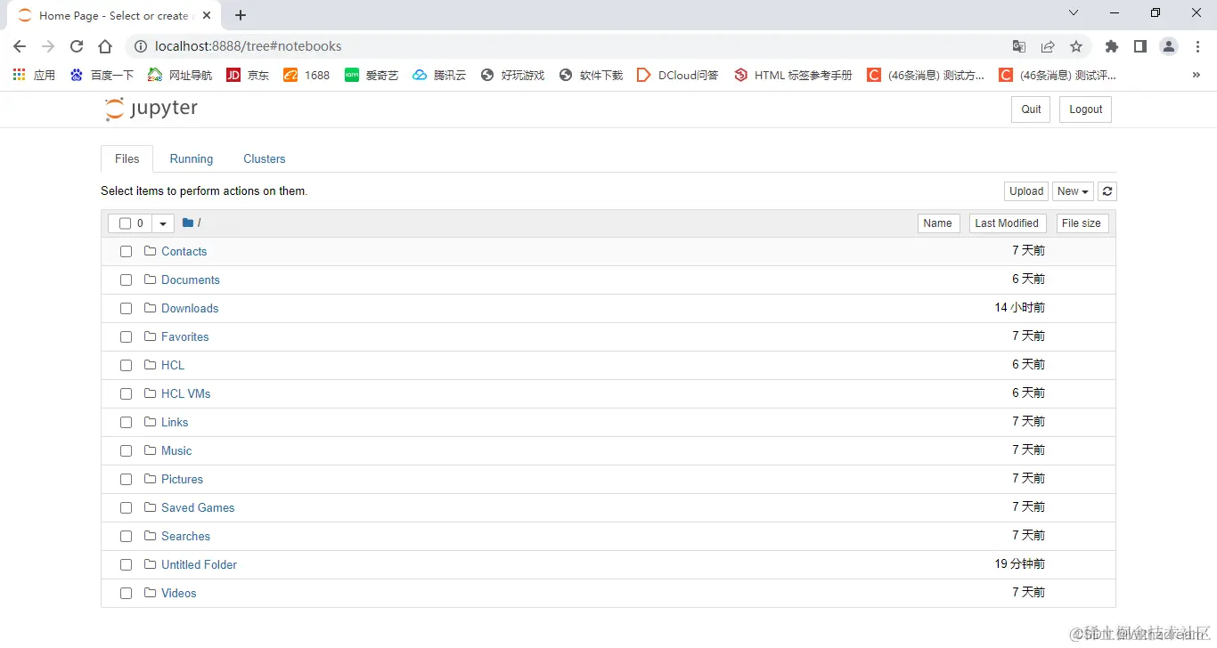This screenshot has width=1217, height=648.
Task: Open the 好玩游戏 bookmark
Action: click(512, 76)
